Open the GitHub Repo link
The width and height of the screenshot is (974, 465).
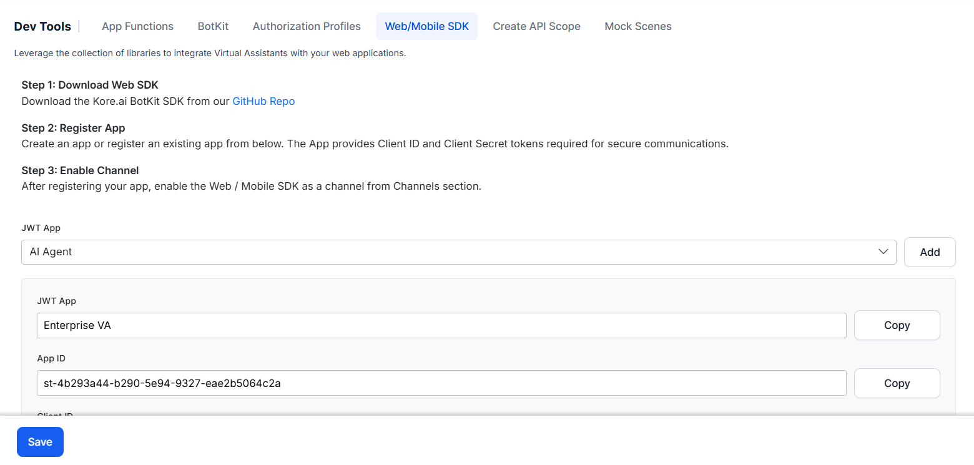(263, 101)
